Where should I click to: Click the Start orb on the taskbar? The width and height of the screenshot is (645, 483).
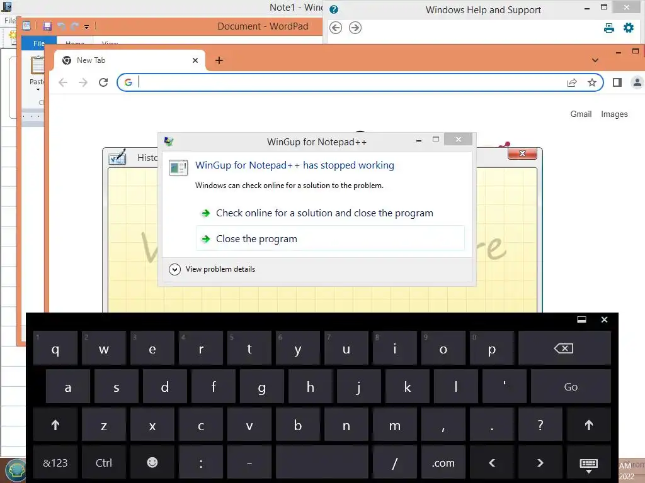pyautogui.click(x=14, y=470)
